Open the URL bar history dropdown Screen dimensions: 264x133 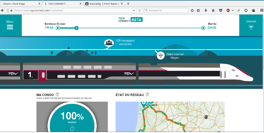[x=134, y=10]
